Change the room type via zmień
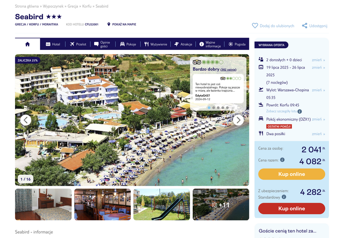The image size is (344, 238). point(318,119)
